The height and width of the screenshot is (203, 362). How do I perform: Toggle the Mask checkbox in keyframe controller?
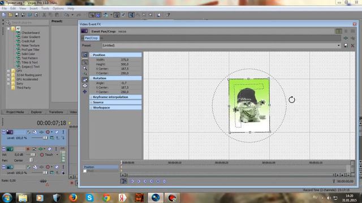click(85, 171)
